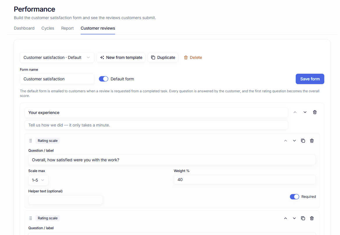Toggle the Default form switch
Viewport: 340px width, 235px height.
104,79
